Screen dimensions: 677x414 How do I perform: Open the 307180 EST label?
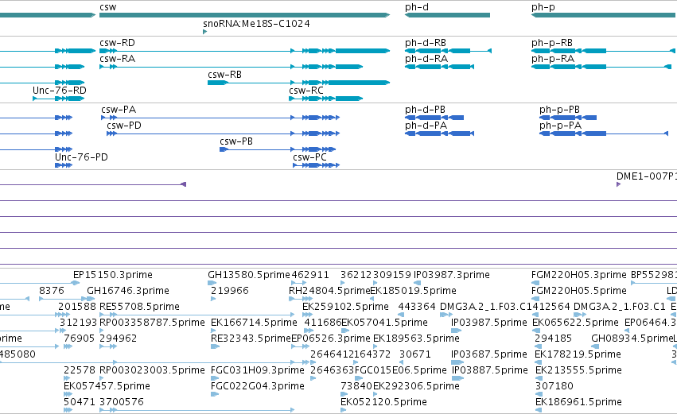pos(554,387)
